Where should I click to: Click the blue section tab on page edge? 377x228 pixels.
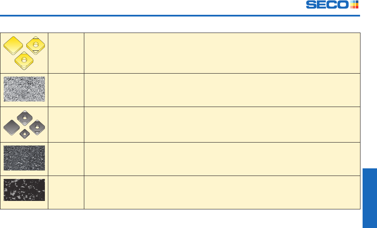pyautogui.click(x=370, y=198)
